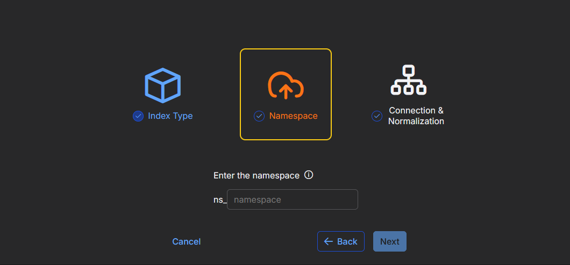Cancel the index creation wizard
Image resolution: width=570 pixels, height=265 pixels.
(x=186, y=242)
